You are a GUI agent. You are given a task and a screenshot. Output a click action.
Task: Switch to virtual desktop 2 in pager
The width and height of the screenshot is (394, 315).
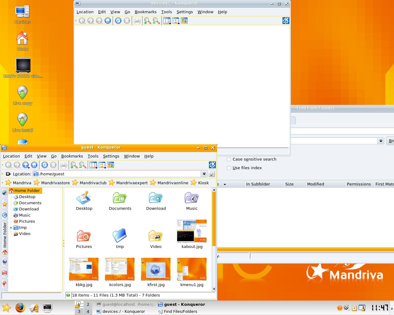88,305
